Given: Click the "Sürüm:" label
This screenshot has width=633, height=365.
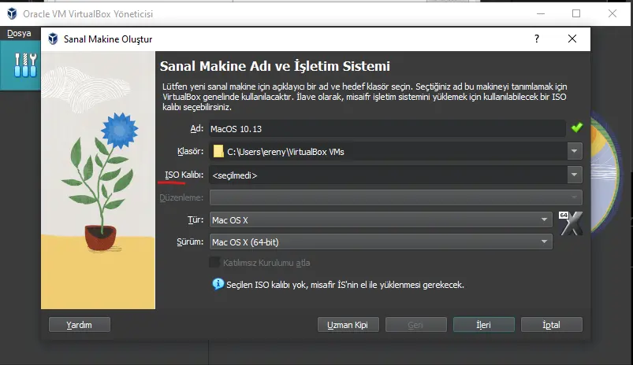Looking at the screenshot, I should point(190,241).
